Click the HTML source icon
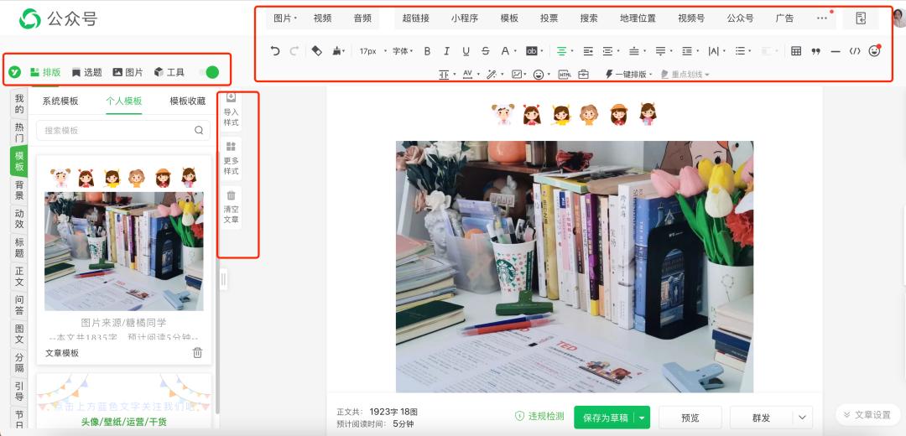This screenshot has width=906, height=436. click(x=565, y=74)
